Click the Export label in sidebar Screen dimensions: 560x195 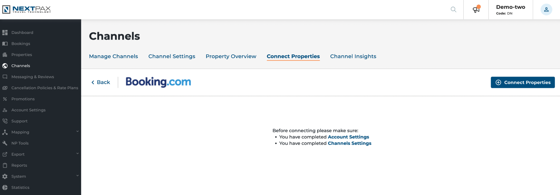(18, 154)
